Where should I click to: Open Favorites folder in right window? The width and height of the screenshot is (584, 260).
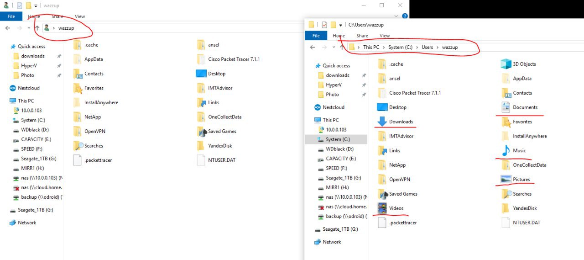coord(516,122)
